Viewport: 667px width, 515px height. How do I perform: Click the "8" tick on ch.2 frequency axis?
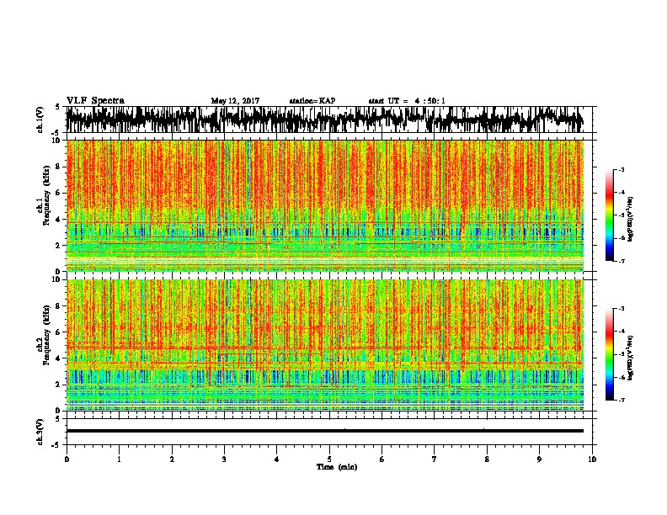point(59,306)
